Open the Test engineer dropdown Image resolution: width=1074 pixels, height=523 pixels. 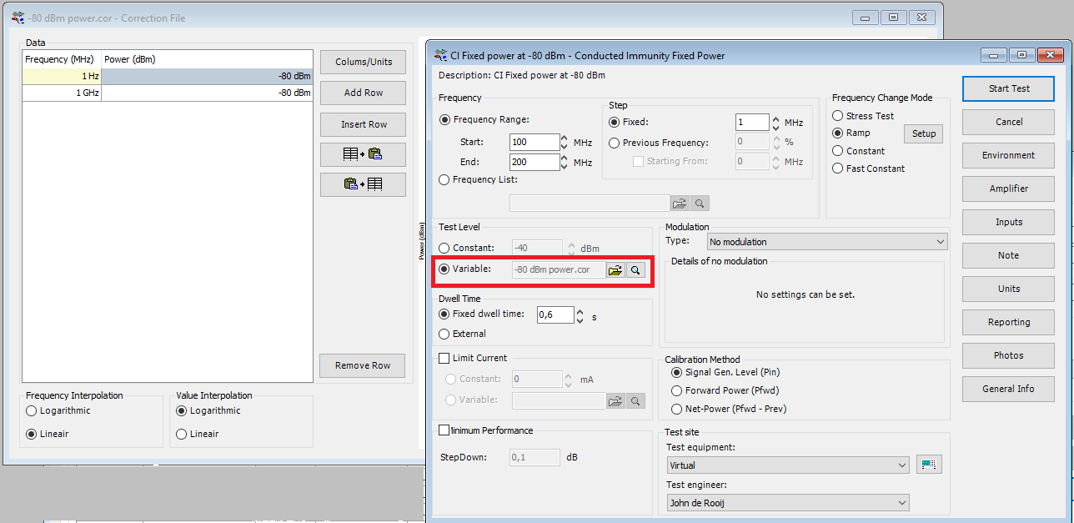click(788, 502)
